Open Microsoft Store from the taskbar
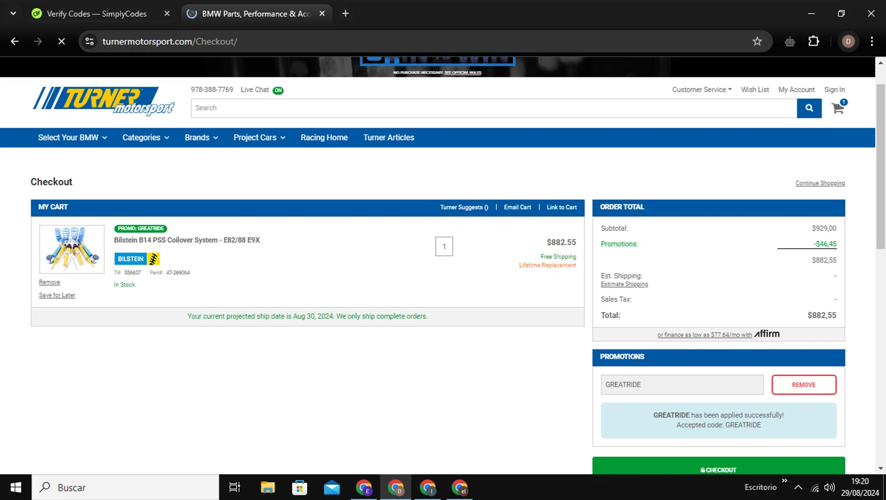 coord(299,488)
